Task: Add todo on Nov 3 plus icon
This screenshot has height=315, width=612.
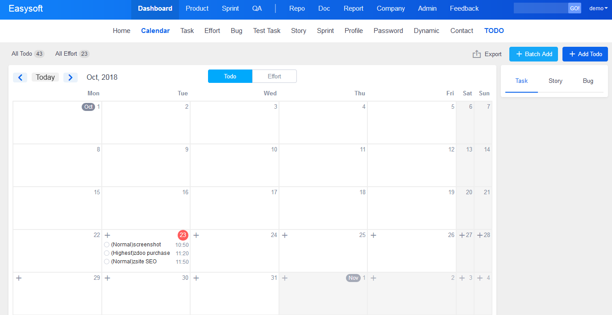Action: point(462,278)
